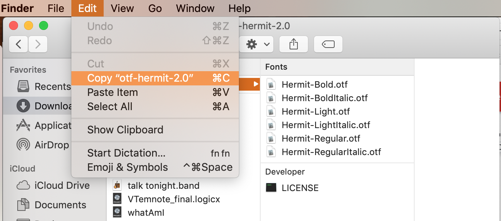Choose Select All from Edit menu
Image resolution: width=501 pixels, height=221 pixels.
coord(155,106)
